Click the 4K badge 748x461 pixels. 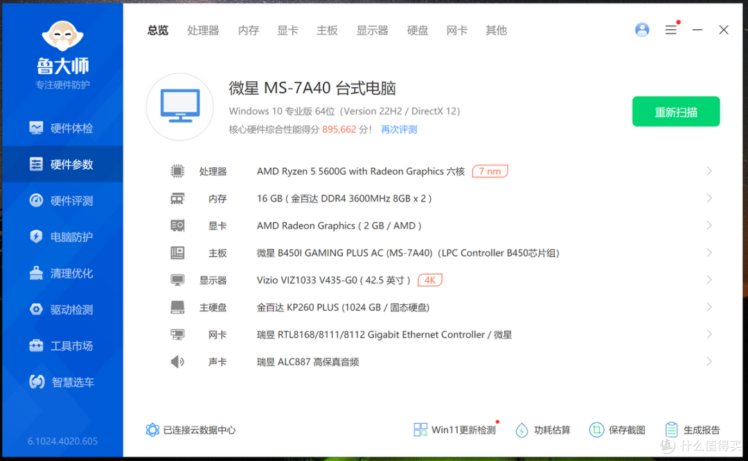(x=430, y=280)
